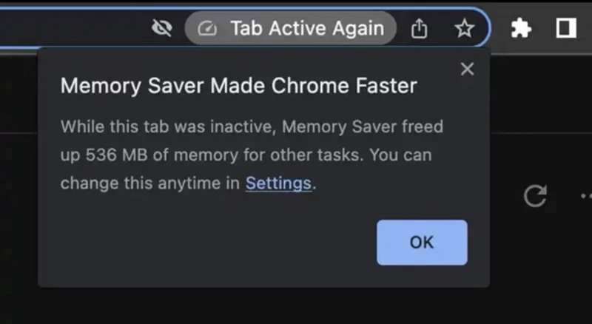Screen dimensions: 592x324
Task: Click empty bubble area left of OK
Action: (207, 243)
